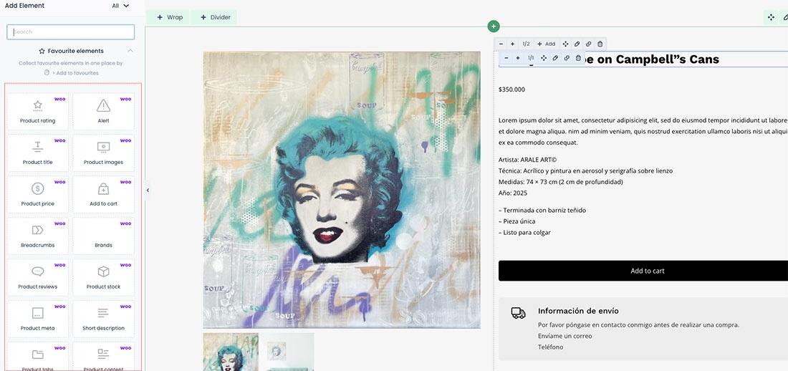Insert the Product title element

point(38,153)
